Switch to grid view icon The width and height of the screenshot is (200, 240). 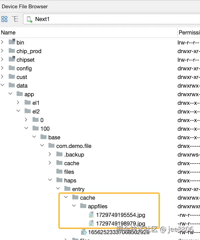click(x=4, y=19)
